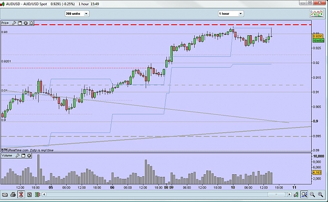Open the Volume panel wrench settings

pyautogui.click(x=17, y=156)
